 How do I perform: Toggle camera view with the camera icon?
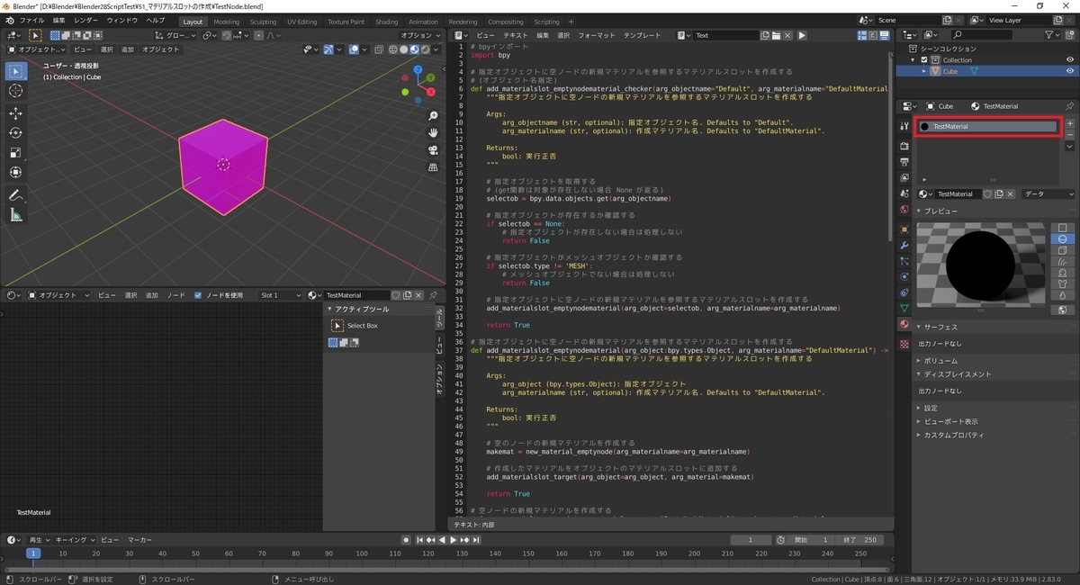tap(433, 150)
